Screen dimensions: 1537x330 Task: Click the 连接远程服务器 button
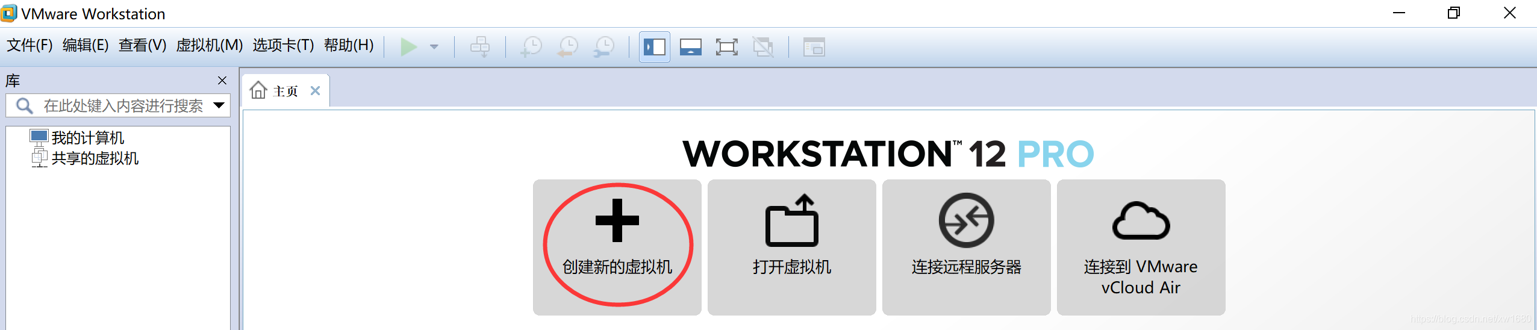coord(967,247)
